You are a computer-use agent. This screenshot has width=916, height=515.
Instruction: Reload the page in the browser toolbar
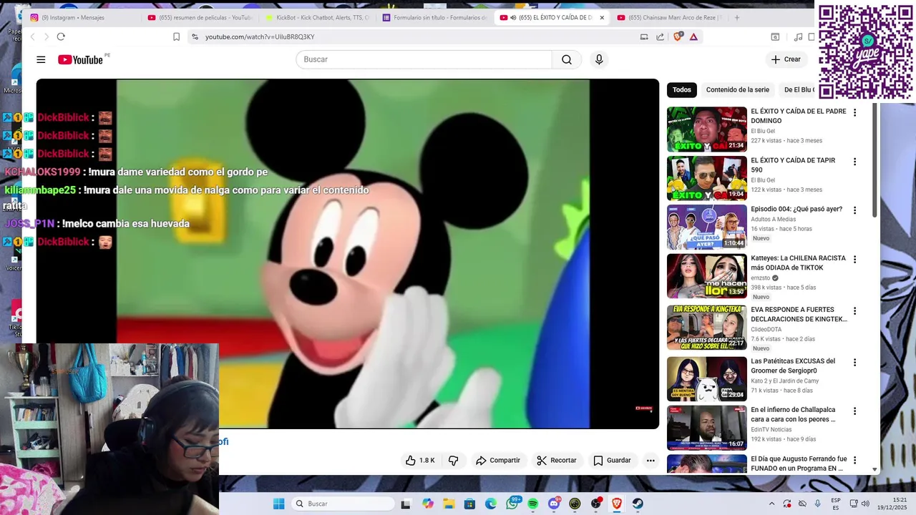point(61,36)
